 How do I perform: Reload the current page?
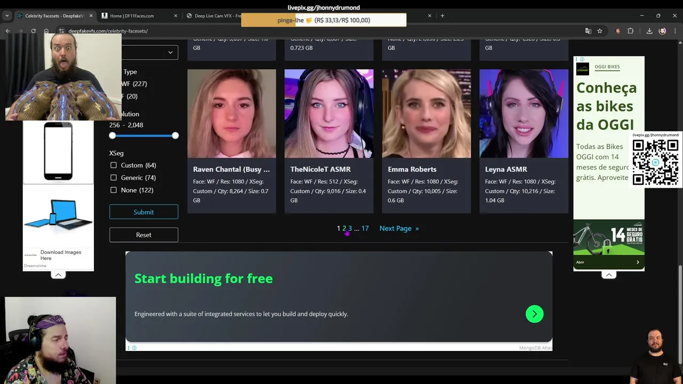click(33, 31)
